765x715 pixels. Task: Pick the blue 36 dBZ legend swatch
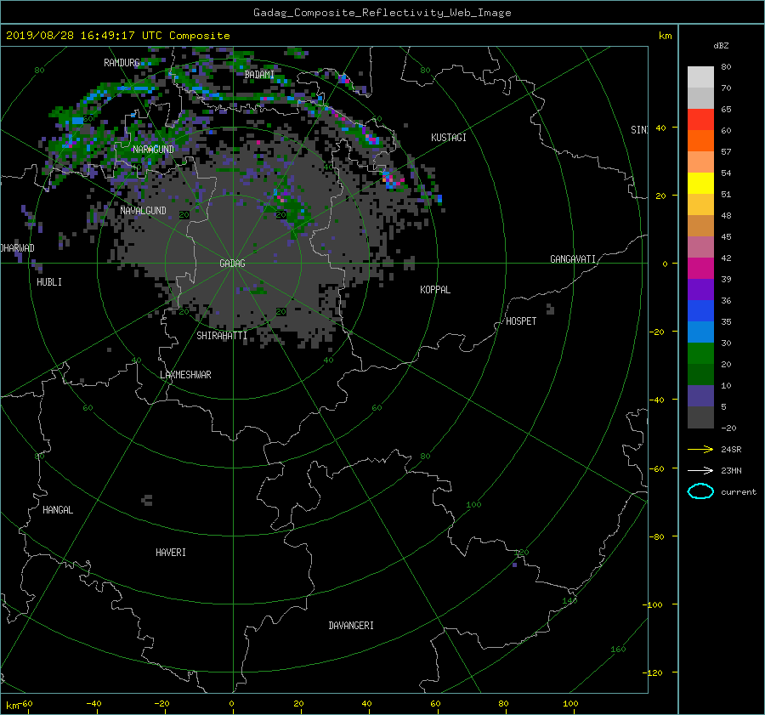coord(700,310)
